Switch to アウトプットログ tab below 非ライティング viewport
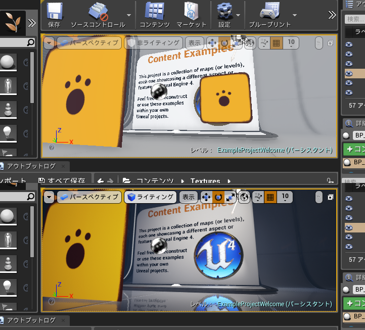The image size is (365, 330). pos(31,166)
